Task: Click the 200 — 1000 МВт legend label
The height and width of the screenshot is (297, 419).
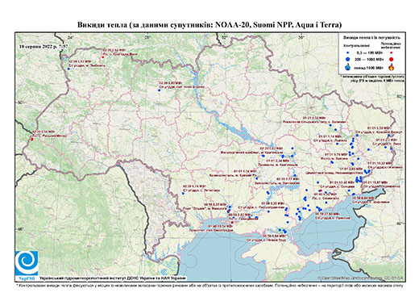Action: 368,60
